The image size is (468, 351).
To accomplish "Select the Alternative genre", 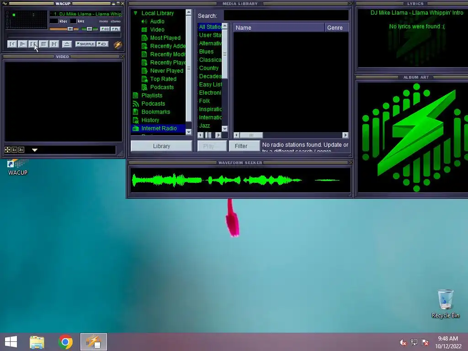I will tap(210, 43).
